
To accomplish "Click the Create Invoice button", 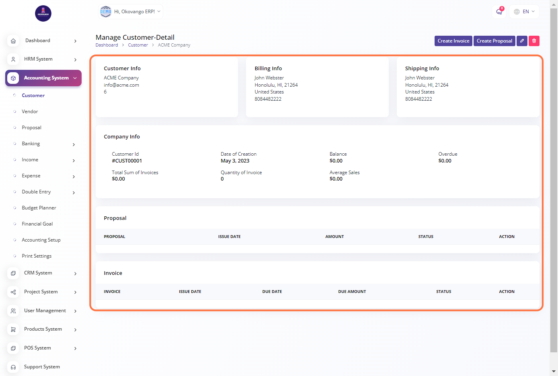I will click(x=453, y=41).
